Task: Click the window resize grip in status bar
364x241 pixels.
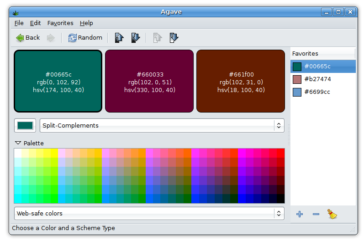Action: point(353,230)
